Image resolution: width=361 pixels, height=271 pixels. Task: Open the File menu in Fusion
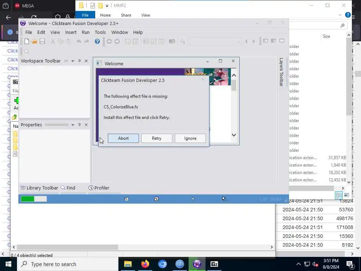tap(29, 32)
